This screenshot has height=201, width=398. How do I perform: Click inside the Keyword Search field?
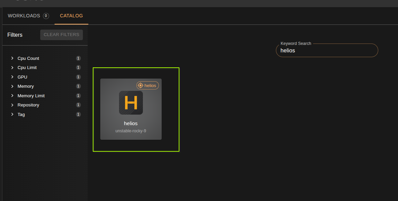click(326, 50)
